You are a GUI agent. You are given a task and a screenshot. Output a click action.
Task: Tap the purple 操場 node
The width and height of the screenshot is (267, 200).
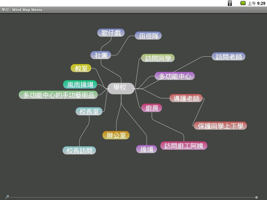(147, 149)
